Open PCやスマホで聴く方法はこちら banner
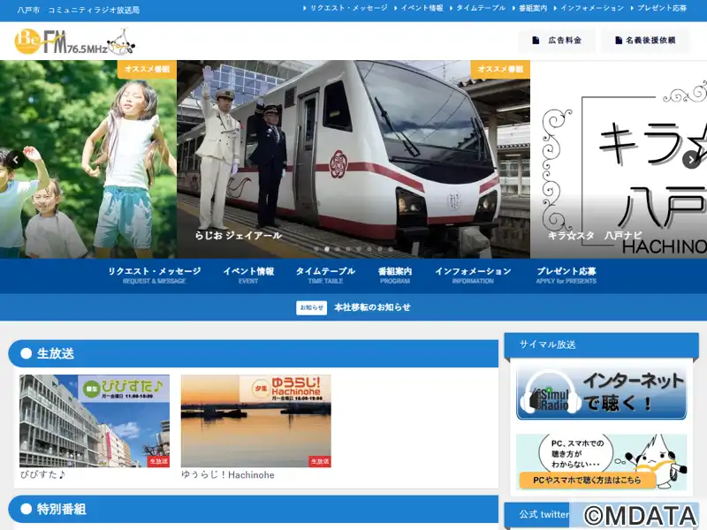Screen dimensions: 707x530 tap(601, 461)
